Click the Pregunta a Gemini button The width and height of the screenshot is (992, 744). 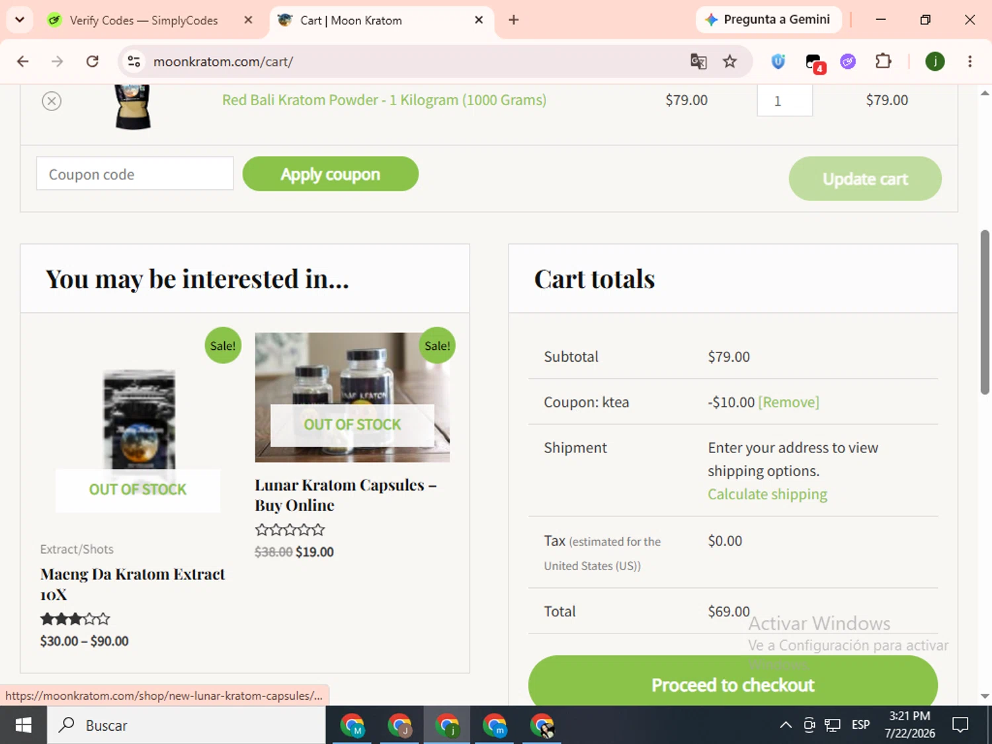768,20
